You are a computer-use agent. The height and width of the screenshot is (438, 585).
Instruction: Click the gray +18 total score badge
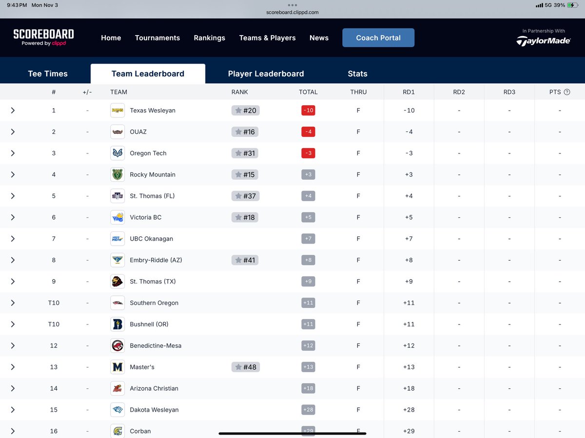pyautogui.click(x=308, y=389)
